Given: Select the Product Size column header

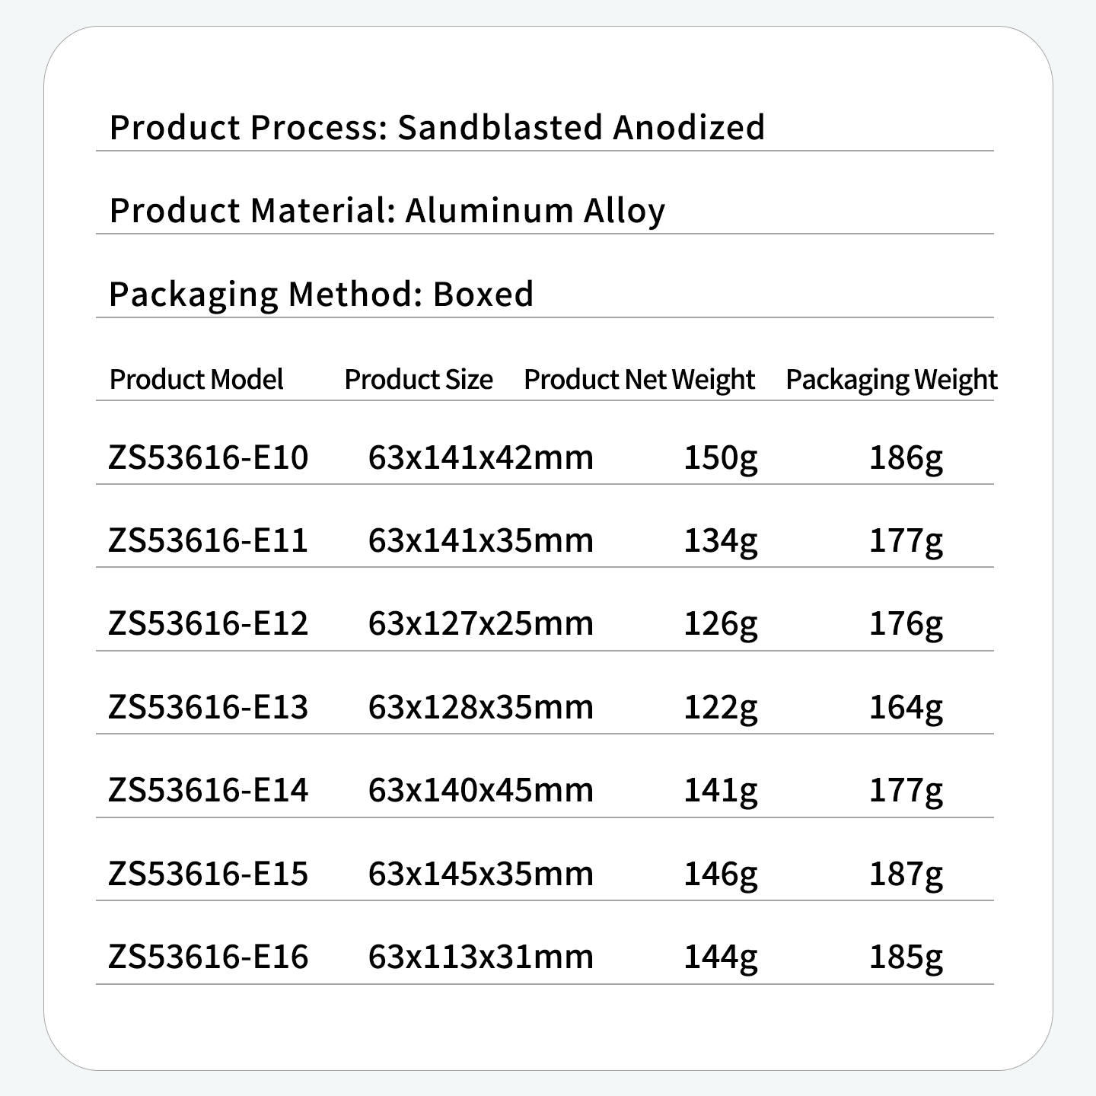Looking at the screenshot, I should 419,379.
